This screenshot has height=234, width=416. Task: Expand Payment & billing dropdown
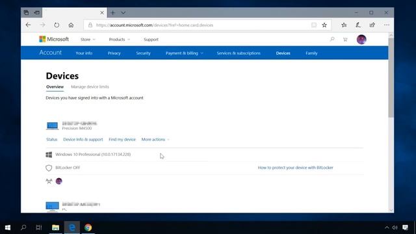[185, 53]
